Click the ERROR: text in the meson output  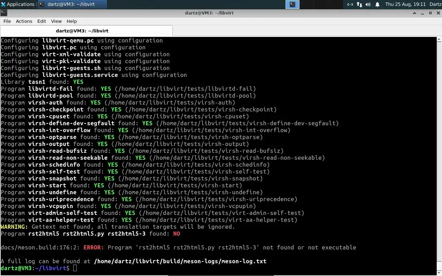coord(94,247)
